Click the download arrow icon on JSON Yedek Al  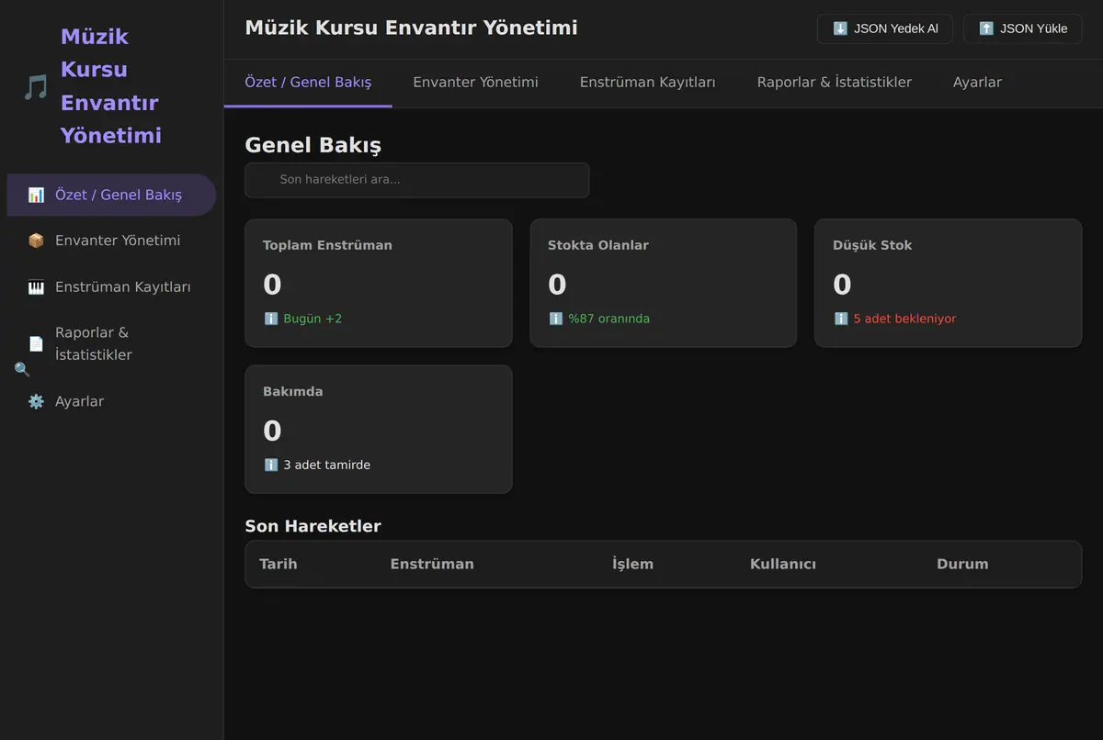pyautogui.click(x=840, y=28)
